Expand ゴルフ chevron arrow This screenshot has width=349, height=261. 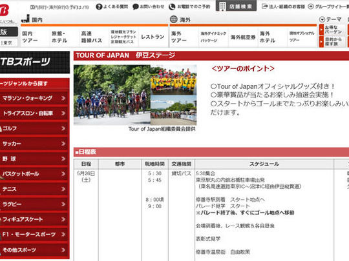[63, 128]
